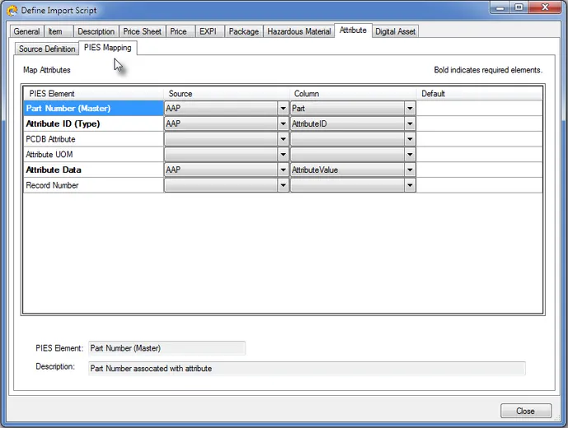Expand Source dropdown for Part Number (Master)
This screenshot has width=568, height=428.
pyautogui.click(x=283, y=109)
